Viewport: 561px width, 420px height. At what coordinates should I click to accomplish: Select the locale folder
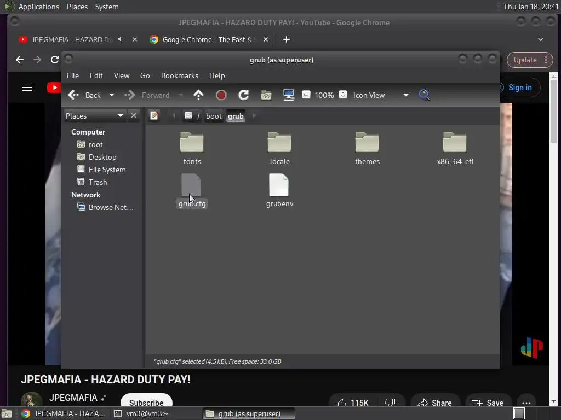(279, 148)
